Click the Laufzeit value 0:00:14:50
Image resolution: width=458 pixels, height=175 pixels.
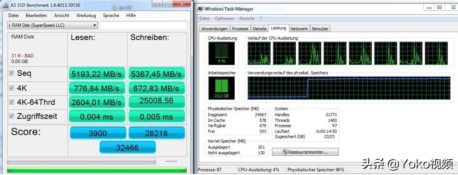click(326, 131)
